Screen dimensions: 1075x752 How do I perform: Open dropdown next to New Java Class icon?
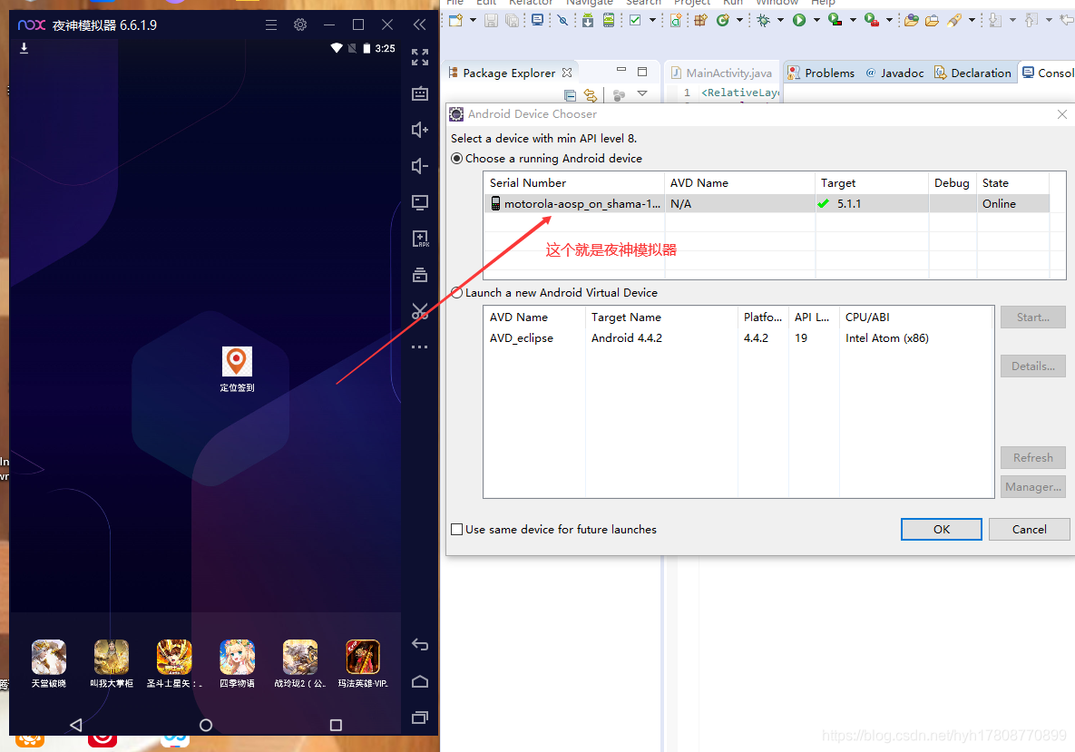(739, 20)
